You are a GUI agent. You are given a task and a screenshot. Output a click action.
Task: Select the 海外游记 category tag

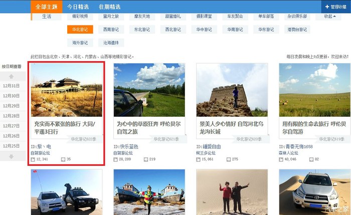[80, 43]
